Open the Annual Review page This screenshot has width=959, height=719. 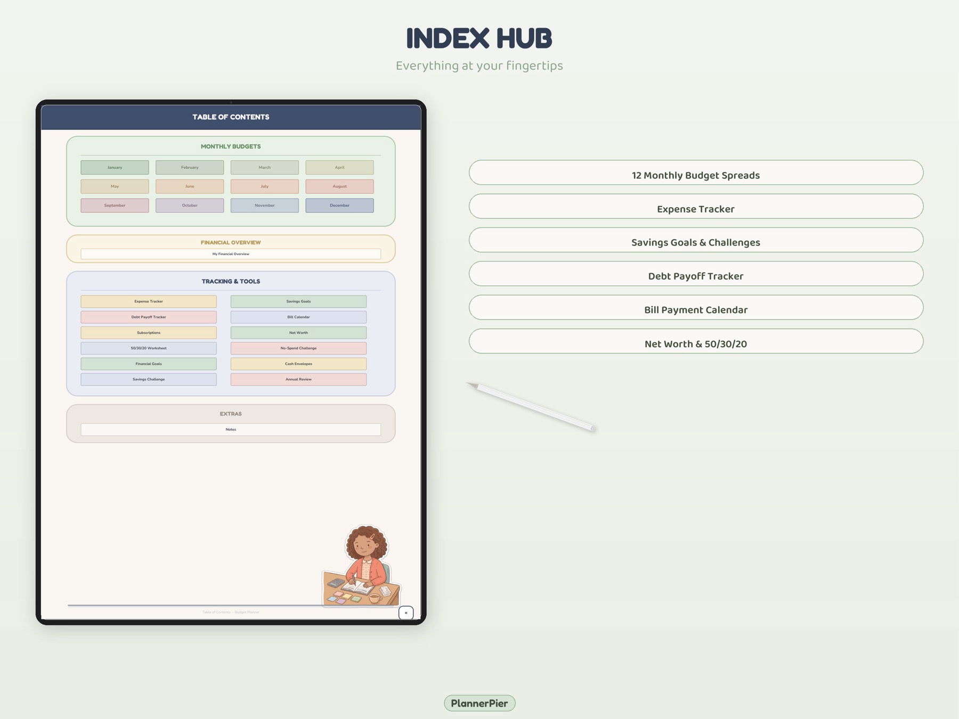[x=298, y=379]
